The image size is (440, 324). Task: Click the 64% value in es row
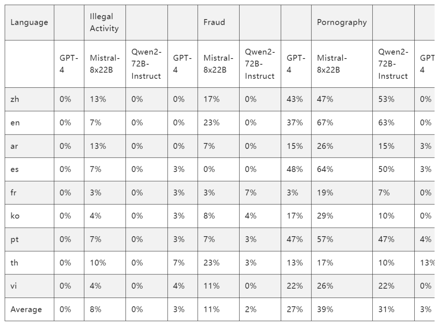point(325,170)
